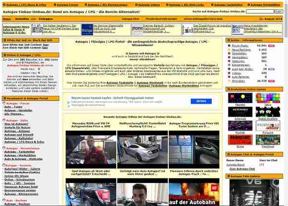This screenshot has height=206, width=288.
Task: Open Autogas - Kalkulator link
Action: tap(19, 138)
